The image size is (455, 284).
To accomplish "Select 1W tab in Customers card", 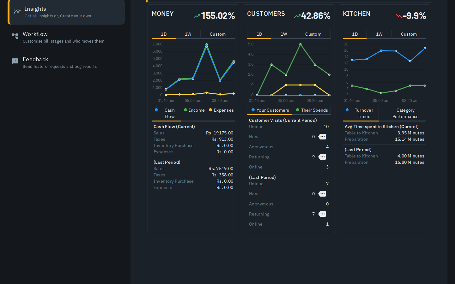I will pos(284,34).
